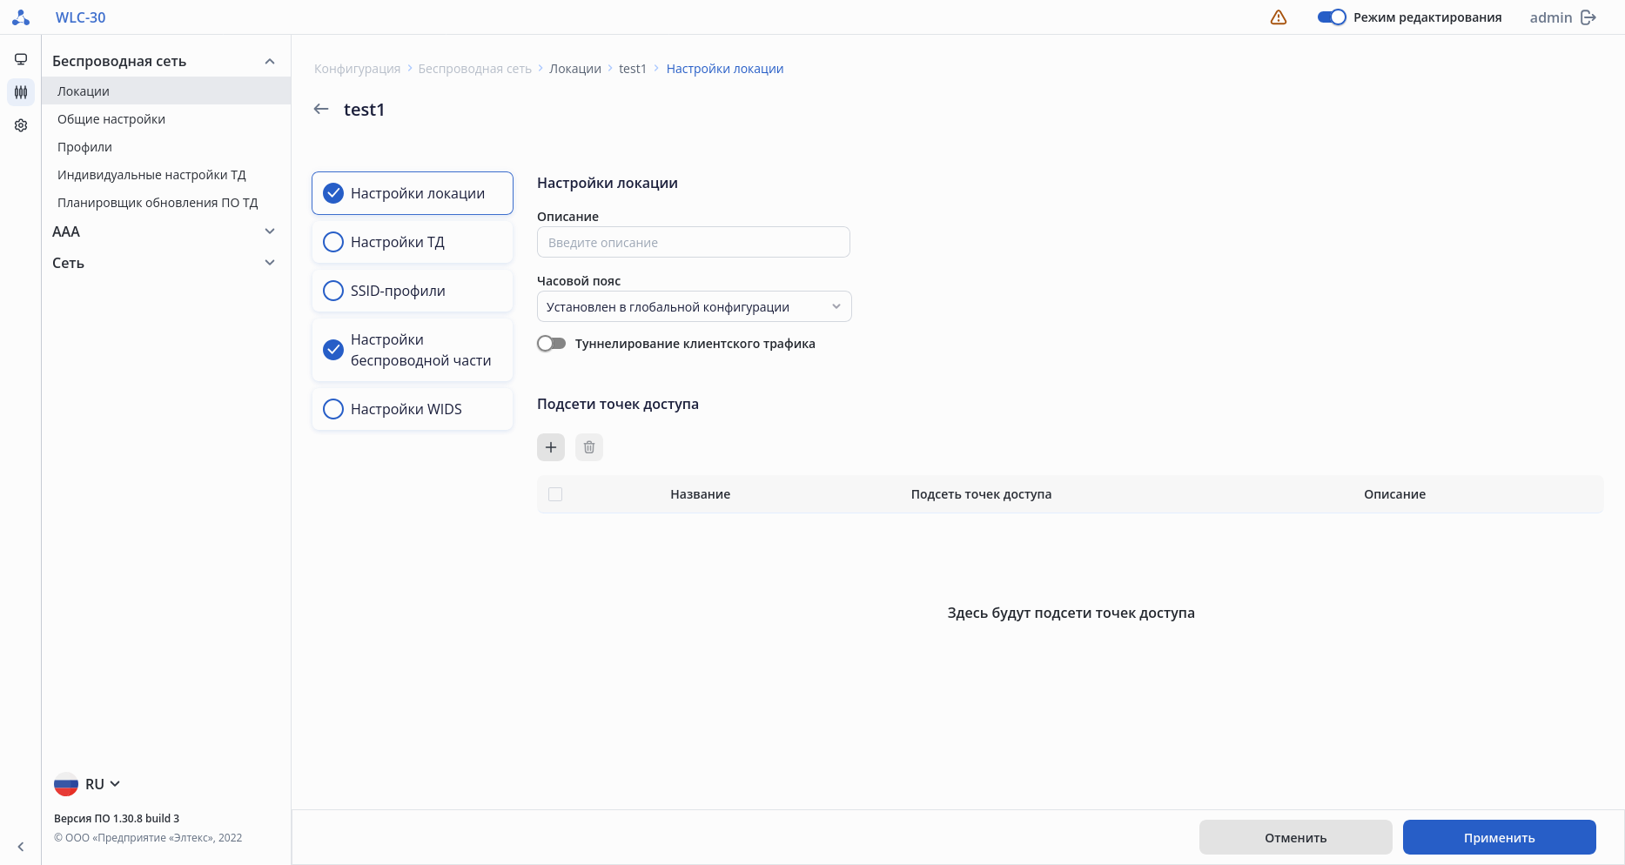Image resolution: width=1625 pixels, height=865 pixels.
Task: Toggle the edit mode switch
Action: point(1332,17)
